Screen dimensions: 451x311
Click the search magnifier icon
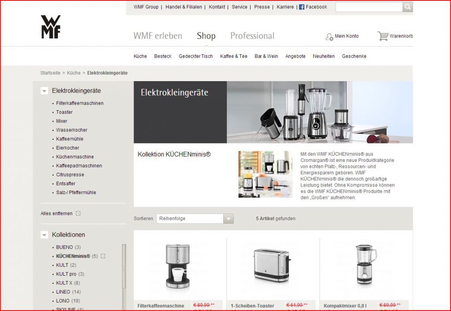click(407, 7)
